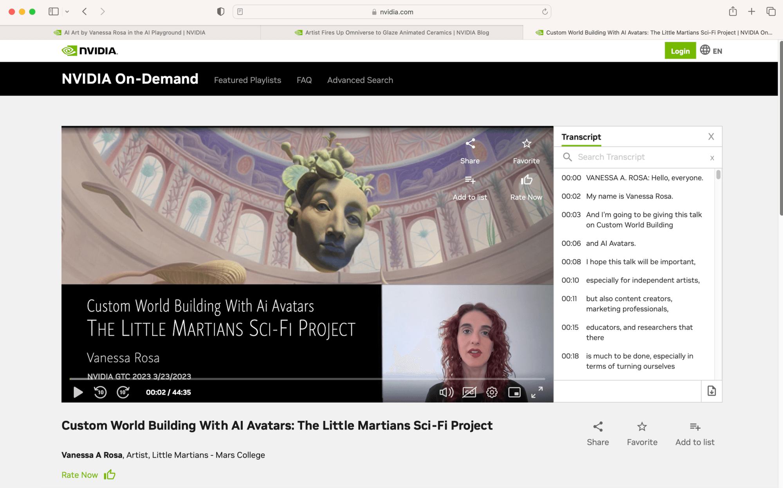Play the video
Screen dimensions: 783x488
coord(78,392)
